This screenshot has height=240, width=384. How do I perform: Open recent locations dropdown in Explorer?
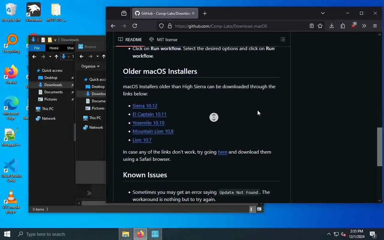(x=50, y=57)
